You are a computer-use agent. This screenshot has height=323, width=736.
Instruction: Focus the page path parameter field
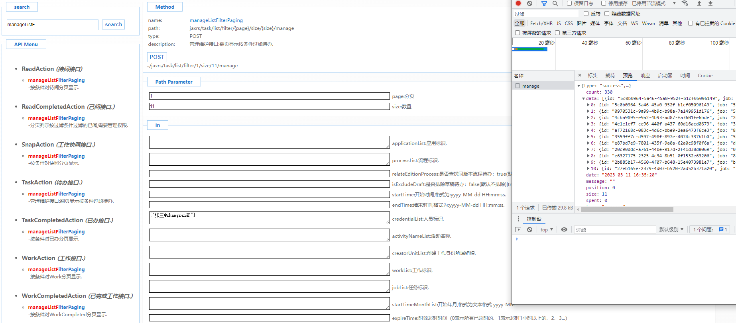(x=269, y=96)
